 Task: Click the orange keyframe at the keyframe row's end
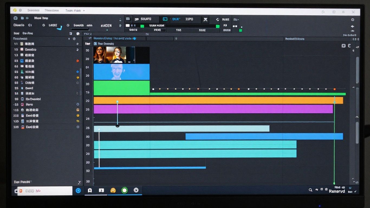(335, 89)
